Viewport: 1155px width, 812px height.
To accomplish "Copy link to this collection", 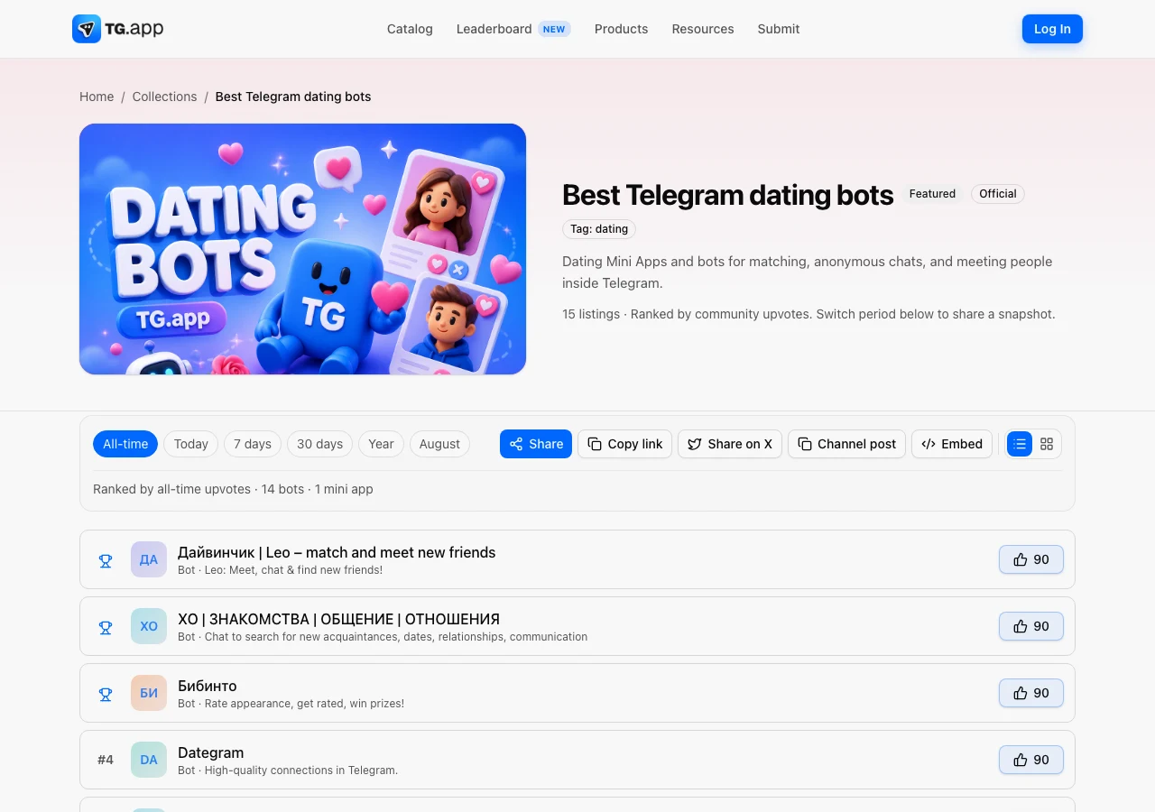I will tap(625, 444).
